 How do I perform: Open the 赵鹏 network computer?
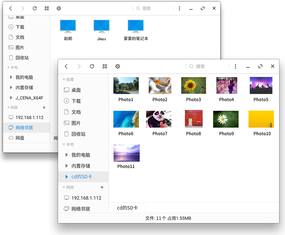(68, 30)
